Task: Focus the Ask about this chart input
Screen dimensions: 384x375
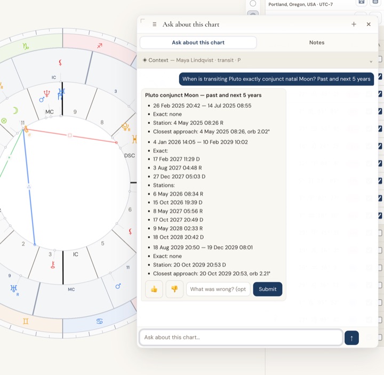Action: [x=241, y=337]
